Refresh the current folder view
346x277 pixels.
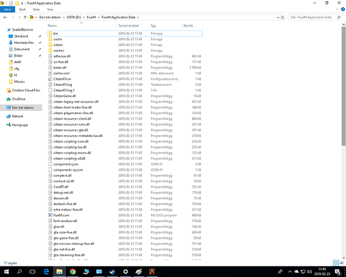click(x=283, y=17)
